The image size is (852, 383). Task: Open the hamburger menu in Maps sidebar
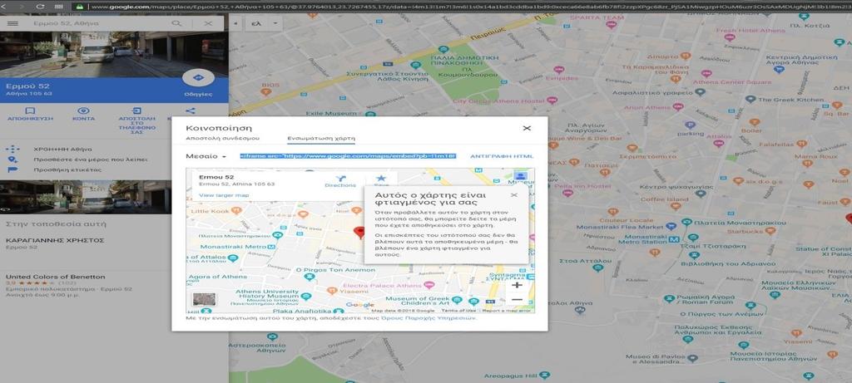(12, 24)
